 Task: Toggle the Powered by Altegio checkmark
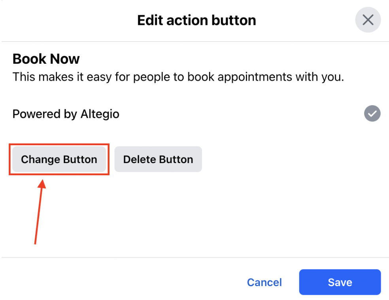pos(372,114)
